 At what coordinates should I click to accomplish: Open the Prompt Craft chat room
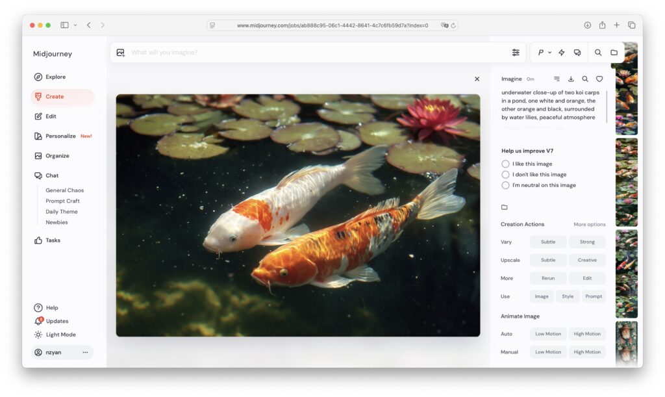click(62, 201)
